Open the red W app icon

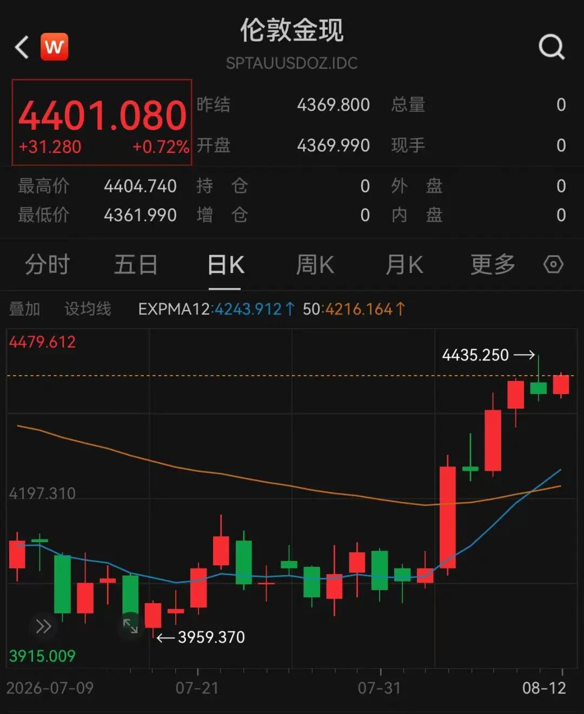coord(54,46)
